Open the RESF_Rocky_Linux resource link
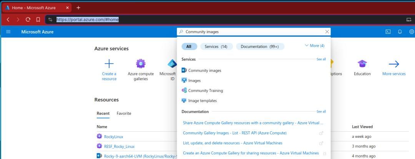This screenshot has width=415, height=159. tap(120, 147)
